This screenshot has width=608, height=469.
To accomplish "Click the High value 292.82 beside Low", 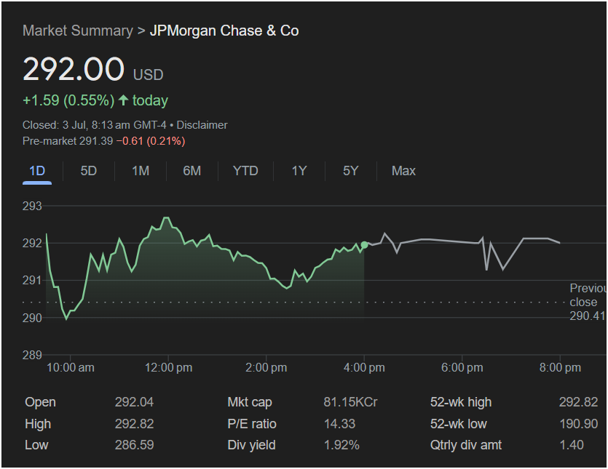I will click(134, 424).
